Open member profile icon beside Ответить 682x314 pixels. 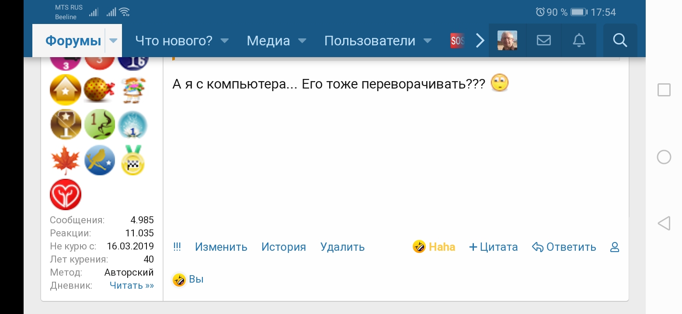point(615,247)
